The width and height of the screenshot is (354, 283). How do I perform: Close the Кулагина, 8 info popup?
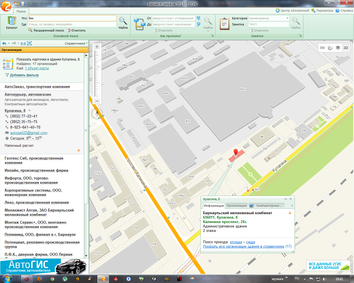(290, 199)
